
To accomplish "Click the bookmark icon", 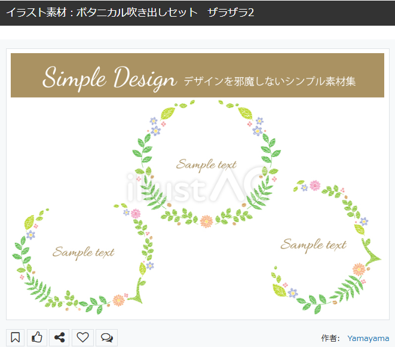I will pos(15,337).
